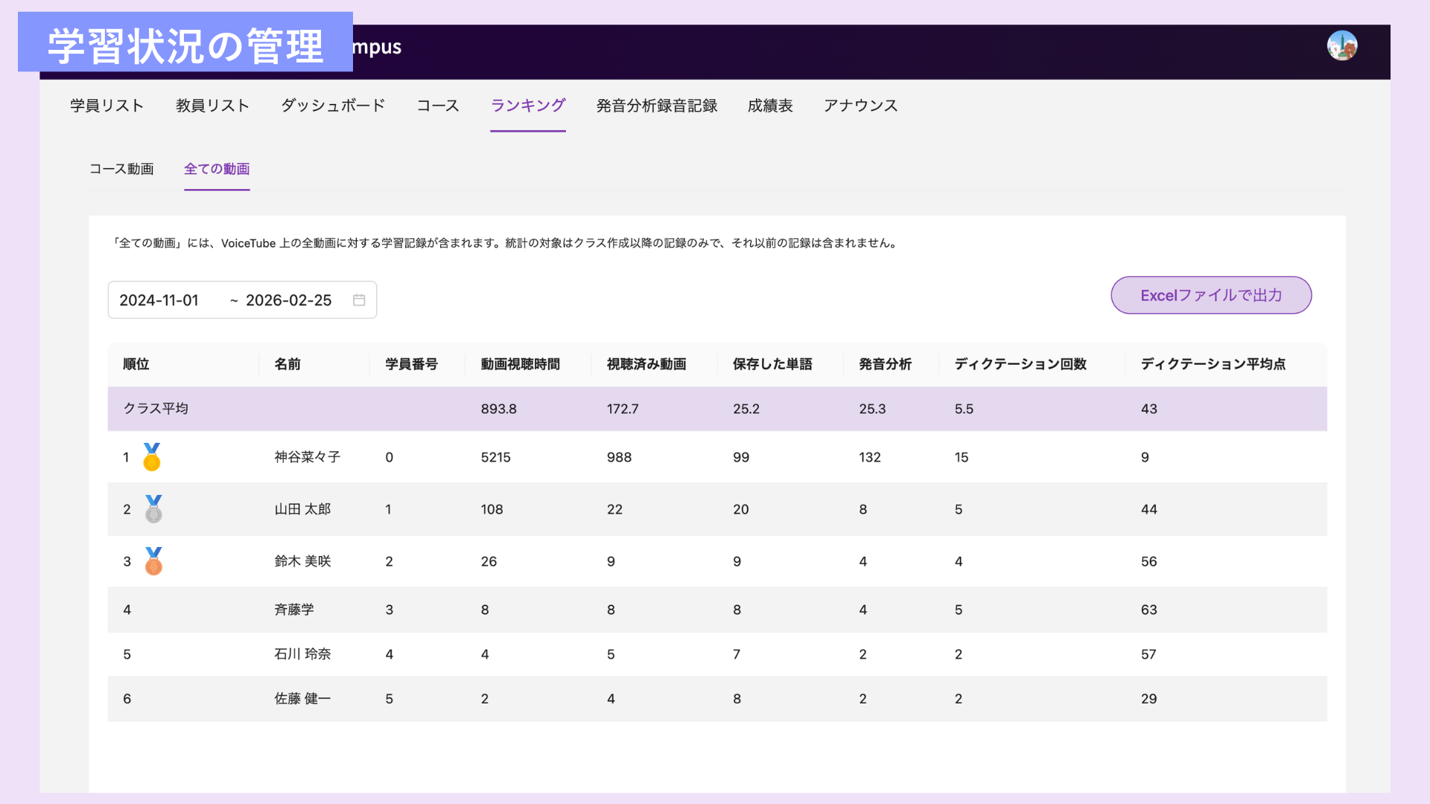
Task: Click the start date 2024-11-01 field
Action: 159,300
